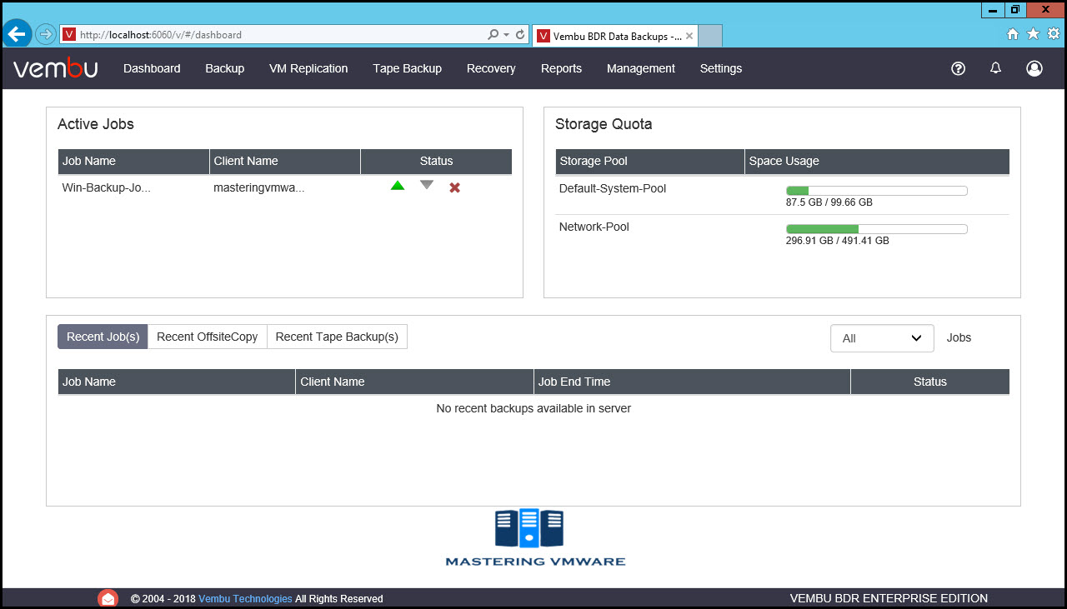Viewport: 1067px width, 609px height.
Task: Click the masteringvmwa... client name cell
Action: pyautogui.click(x=259, y=187)
